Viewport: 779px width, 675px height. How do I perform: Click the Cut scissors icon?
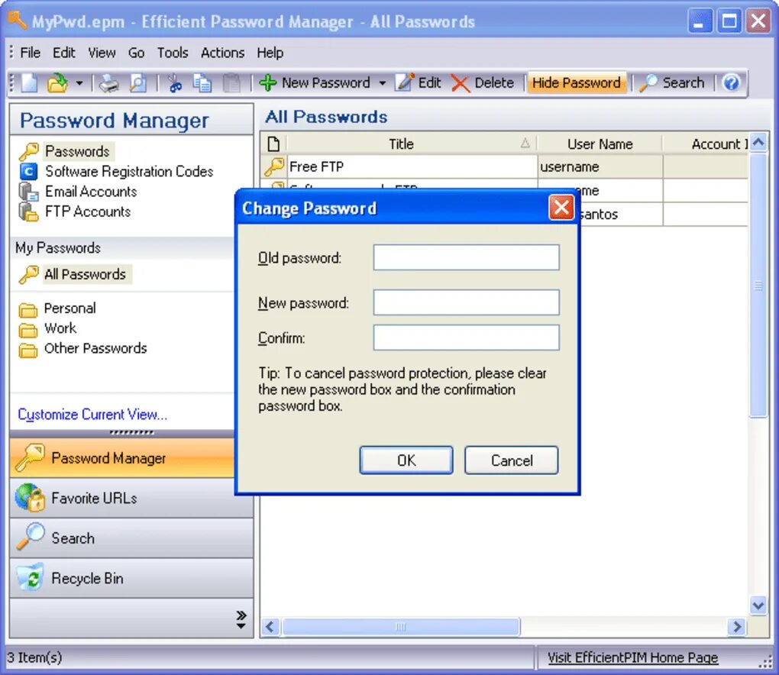coord(174,83)
